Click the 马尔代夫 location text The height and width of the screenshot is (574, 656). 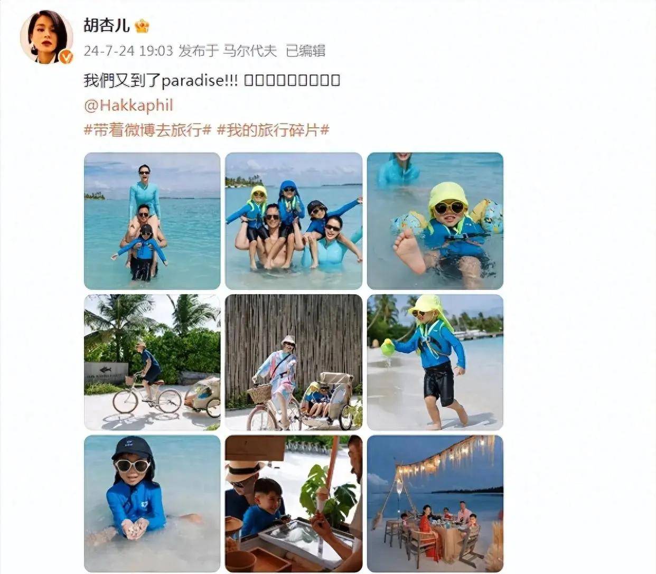tap(249, 51)
